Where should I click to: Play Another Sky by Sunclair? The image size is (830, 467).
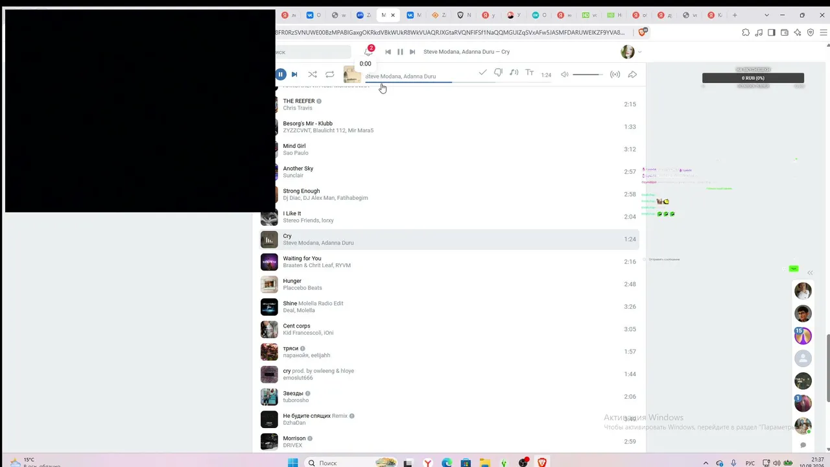coord(449,172)
